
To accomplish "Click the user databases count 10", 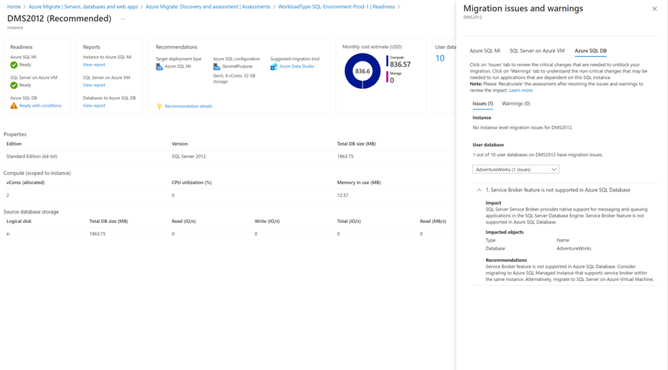I will coord(440,58).
